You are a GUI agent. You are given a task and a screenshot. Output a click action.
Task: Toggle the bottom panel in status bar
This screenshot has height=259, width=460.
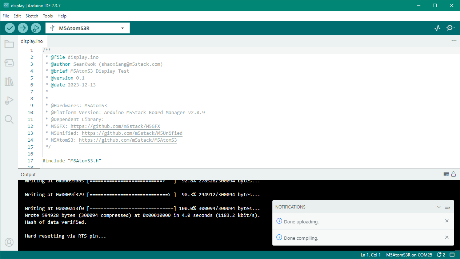452,255
